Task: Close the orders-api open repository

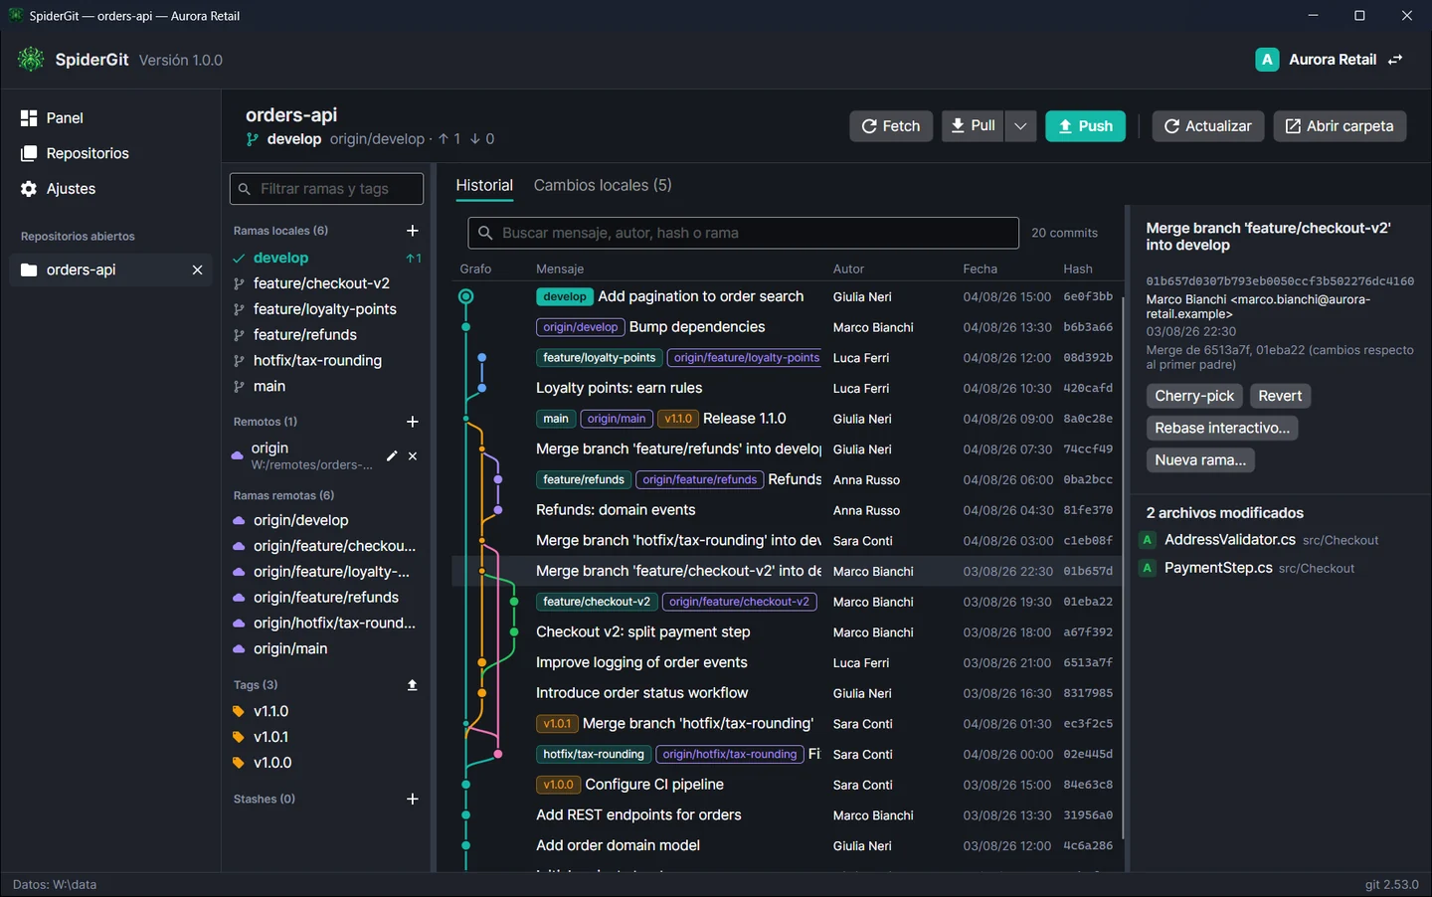Action: click(197, 269)
